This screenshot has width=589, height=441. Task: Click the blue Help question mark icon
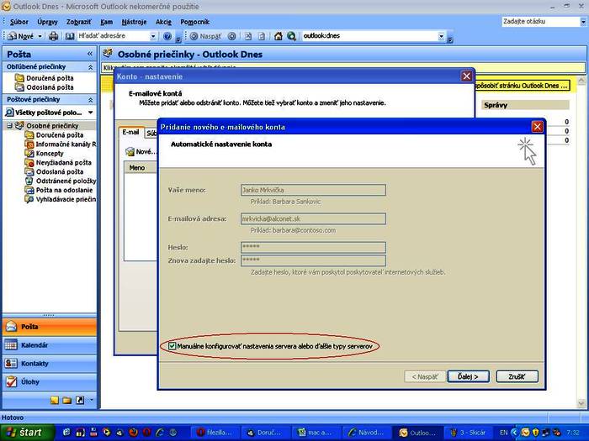tap(167, 36)
